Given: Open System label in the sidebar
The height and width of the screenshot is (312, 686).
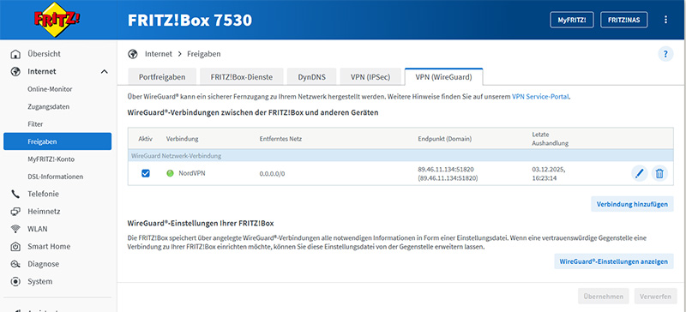Looking at the screenshot, I should [39, 281].
